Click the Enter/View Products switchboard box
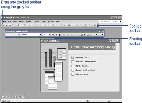This screenshot has width=142, height=103. 73,57
